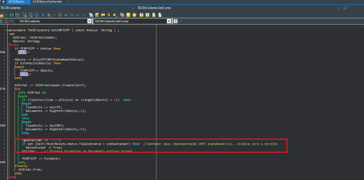Click the blue magnifier search icon
The height and width of the screenshot is (180, 364).
point(346,8)
